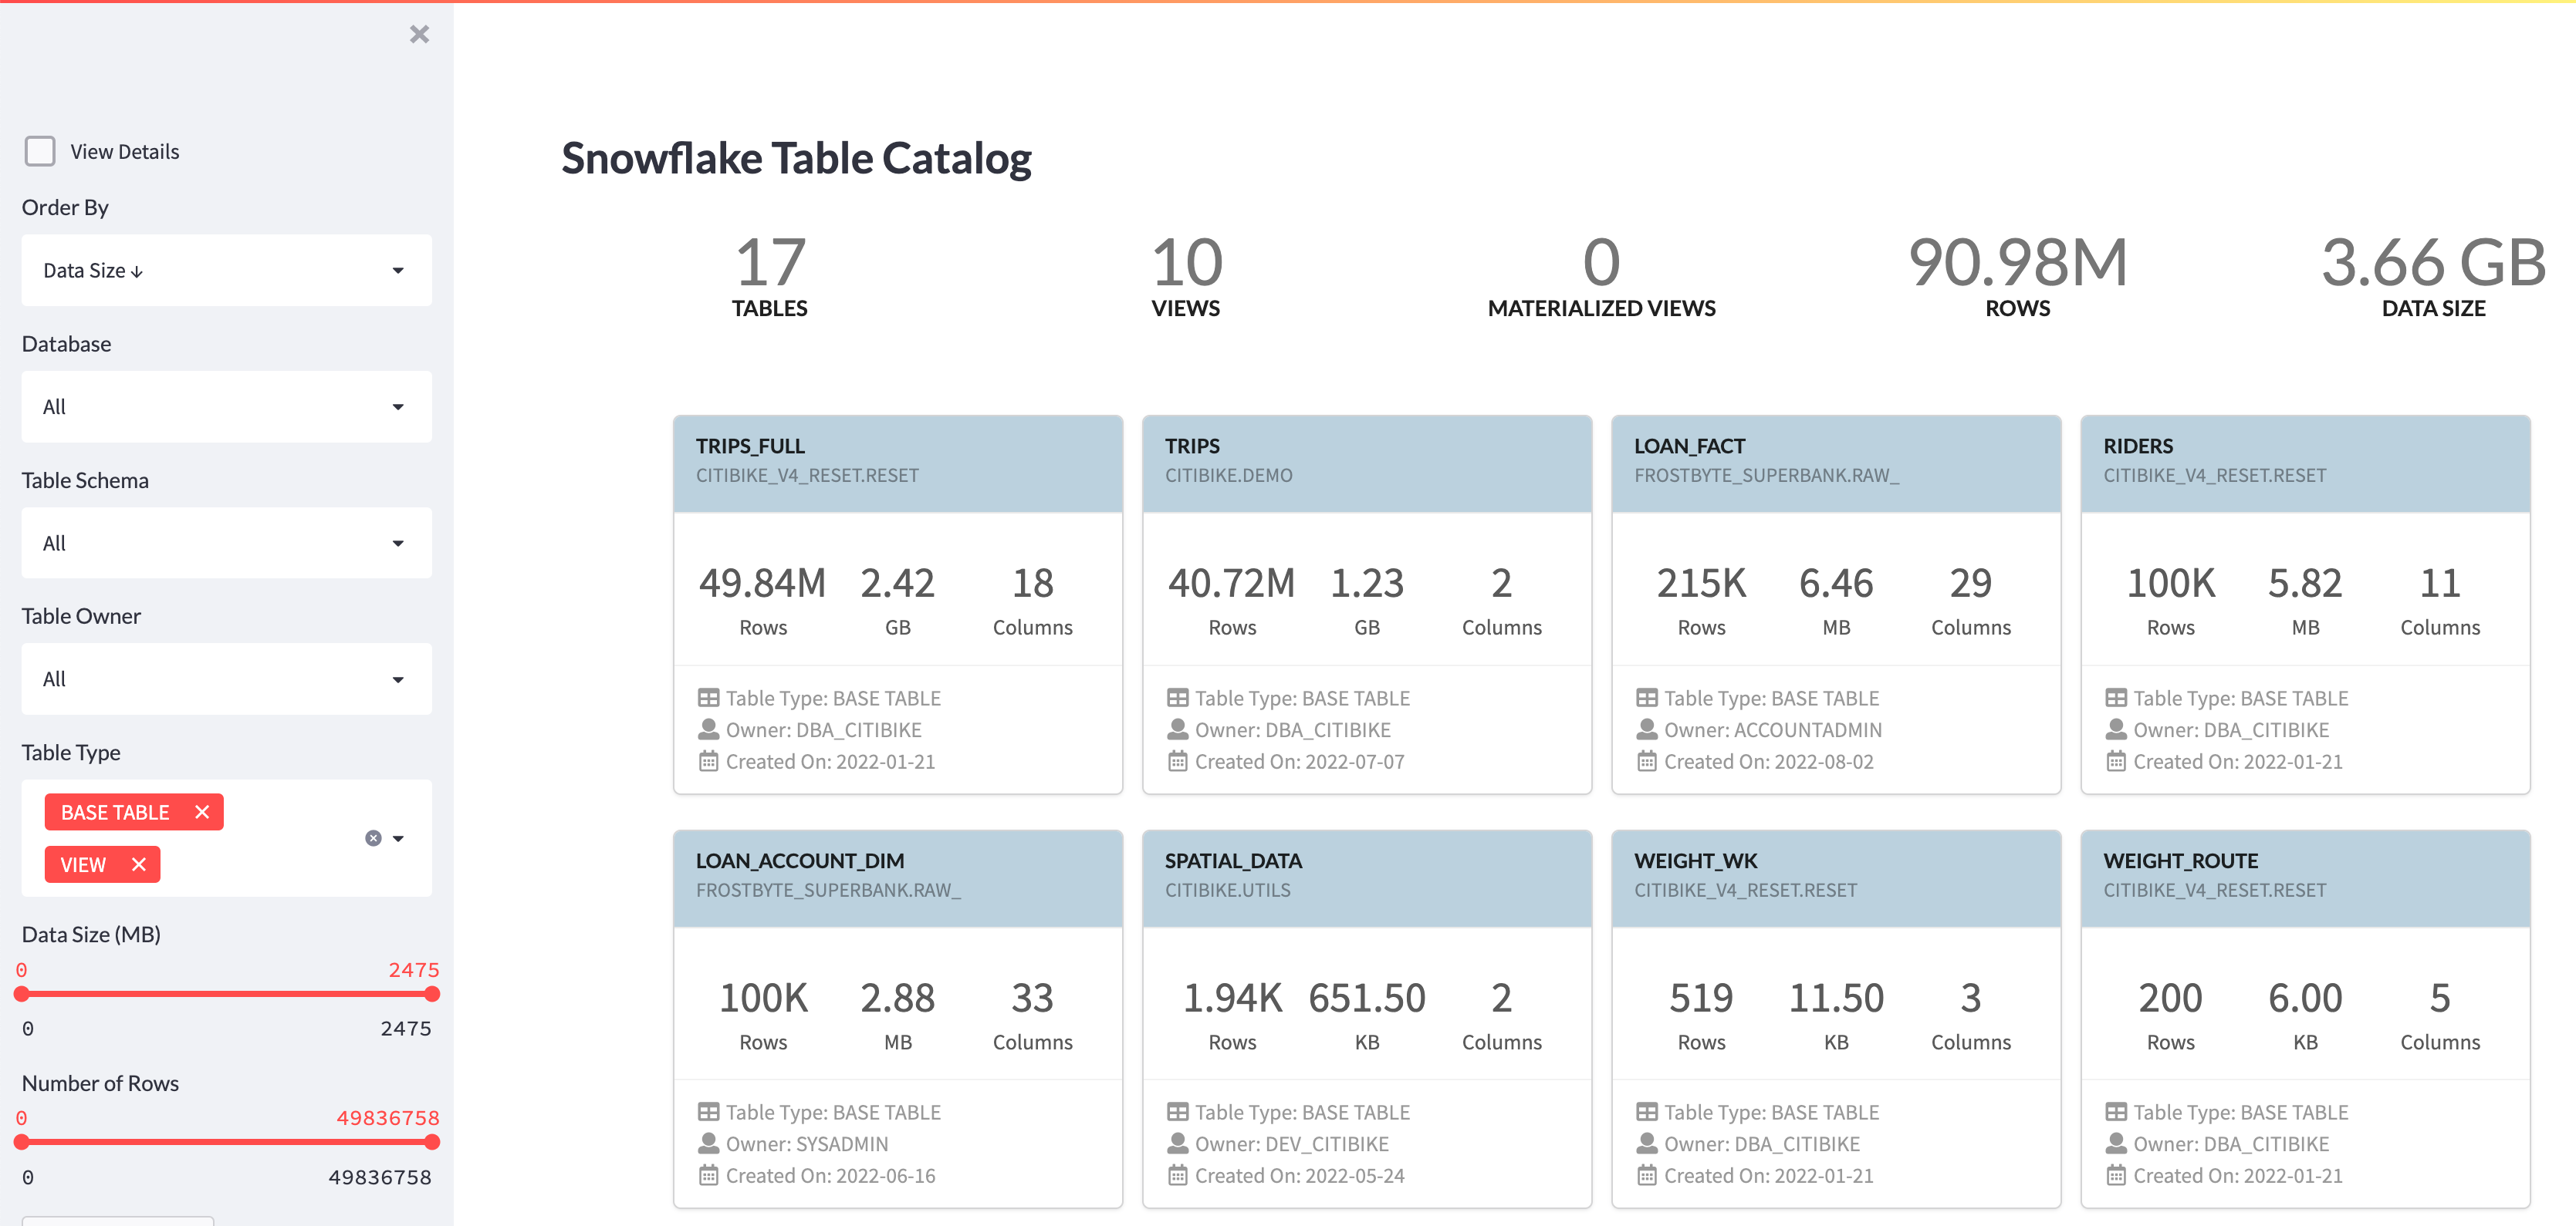The height and width of the screenshot is (1226, 2576).
Task: Clear all Table Type selections
Action: (373, 838)
